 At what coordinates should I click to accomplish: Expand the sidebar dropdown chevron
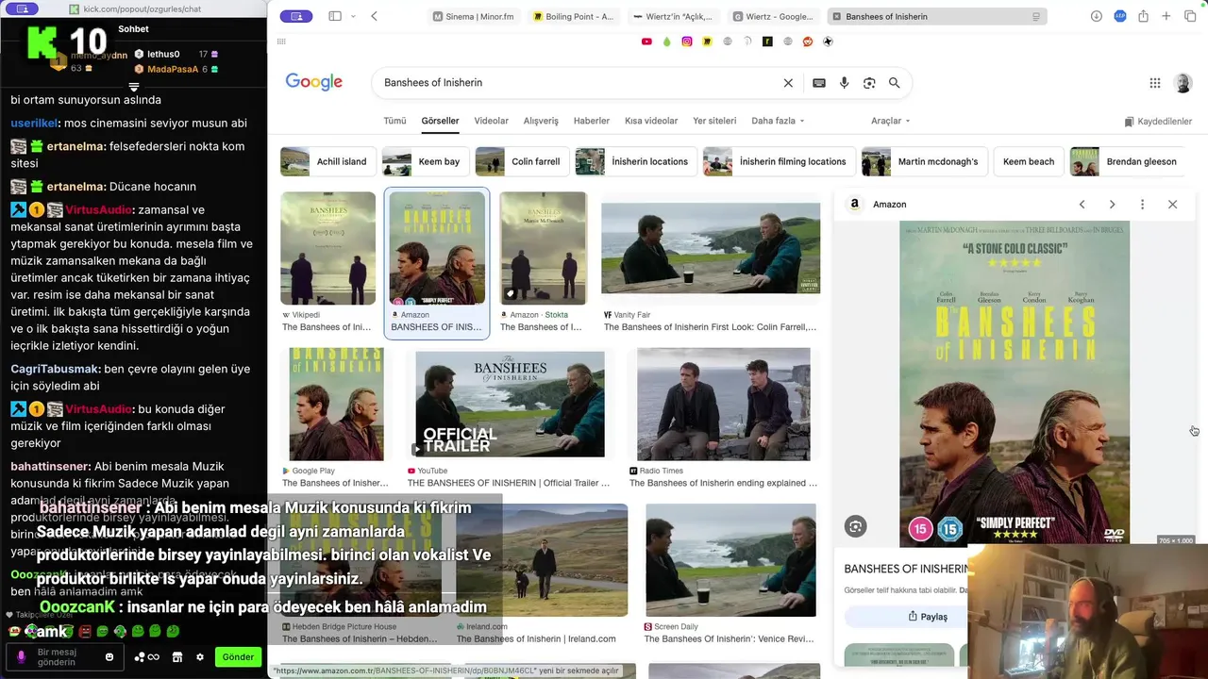353,16
